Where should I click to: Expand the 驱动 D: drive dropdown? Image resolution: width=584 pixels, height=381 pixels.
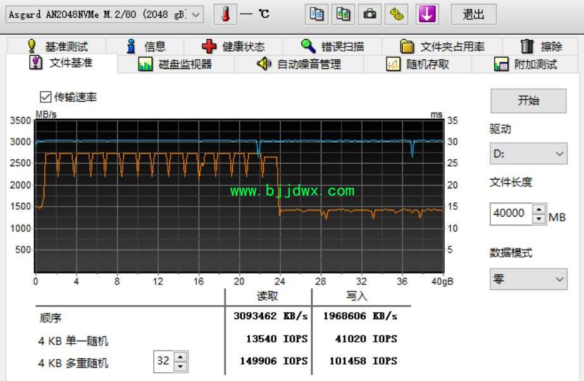click(x=528, y=154)
